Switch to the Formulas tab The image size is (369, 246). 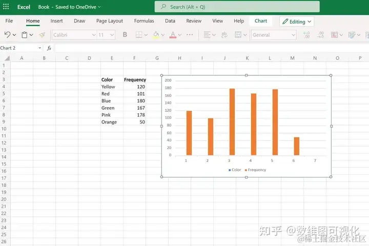click(x=144, y=20)
